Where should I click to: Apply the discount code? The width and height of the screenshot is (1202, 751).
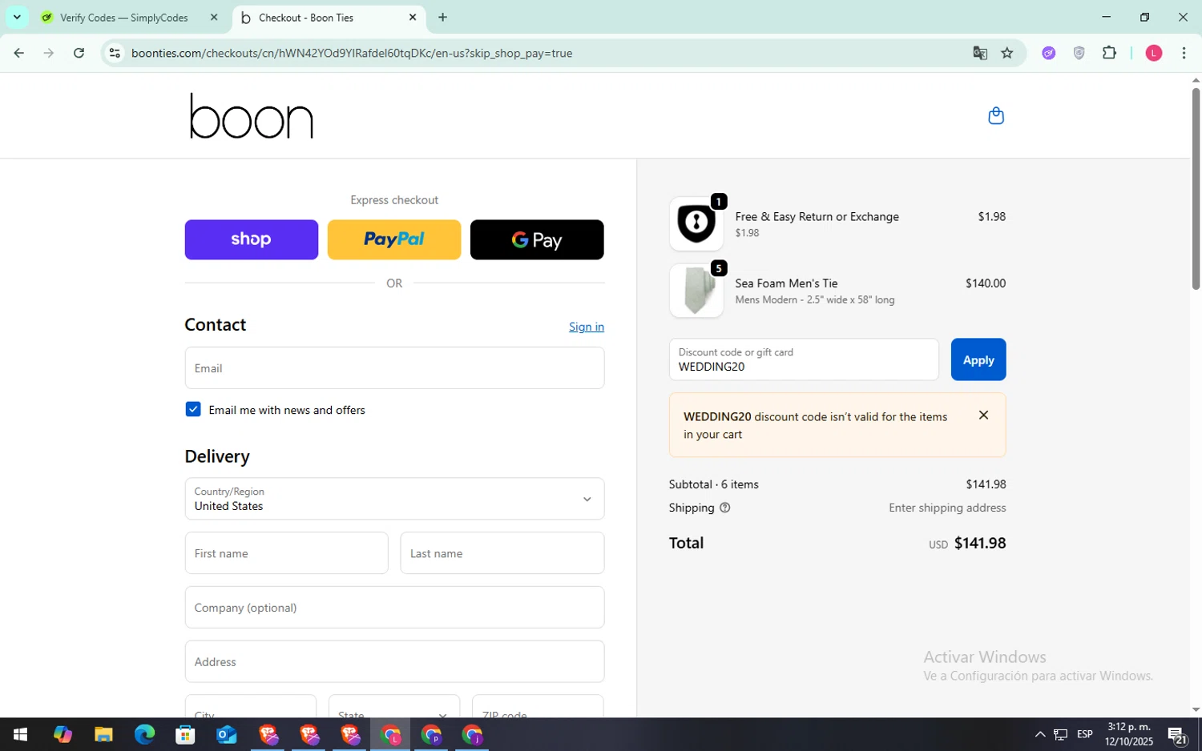978,359
